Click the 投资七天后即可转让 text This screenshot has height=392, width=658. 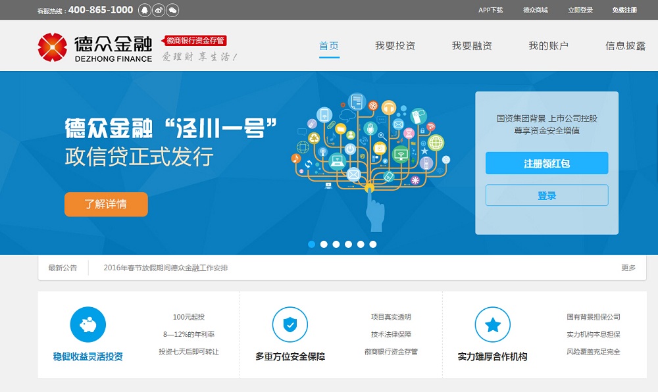189,352
